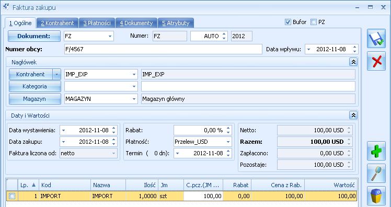
Task: Open the MAGAZYN warehouse dropdown
Action: coord(134,99)
